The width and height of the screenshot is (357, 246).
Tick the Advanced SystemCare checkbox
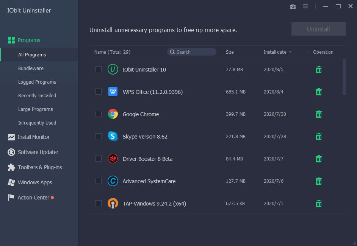click(x=99, y=181)
